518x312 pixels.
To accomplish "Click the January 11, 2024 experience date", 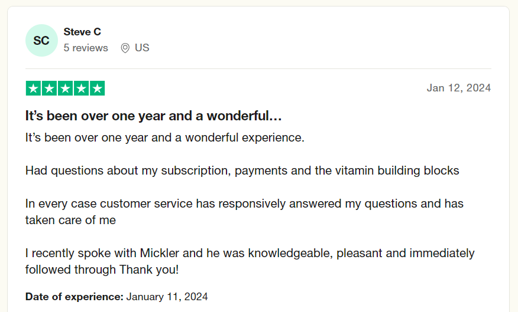I will pyautogui.click(x=167, y=297).
